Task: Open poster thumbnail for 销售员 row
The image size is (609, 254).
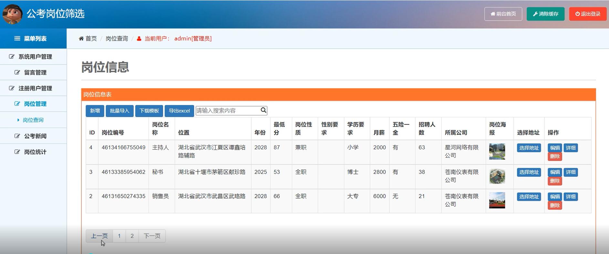Action: pyautogui.click(x=497, y=200)
